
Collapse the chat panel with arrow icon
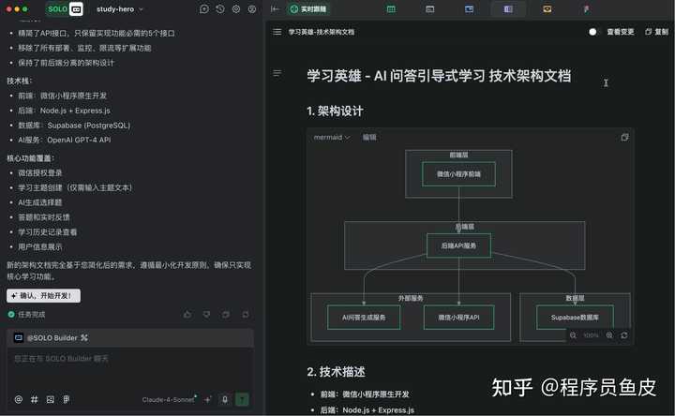coord(275,9)
